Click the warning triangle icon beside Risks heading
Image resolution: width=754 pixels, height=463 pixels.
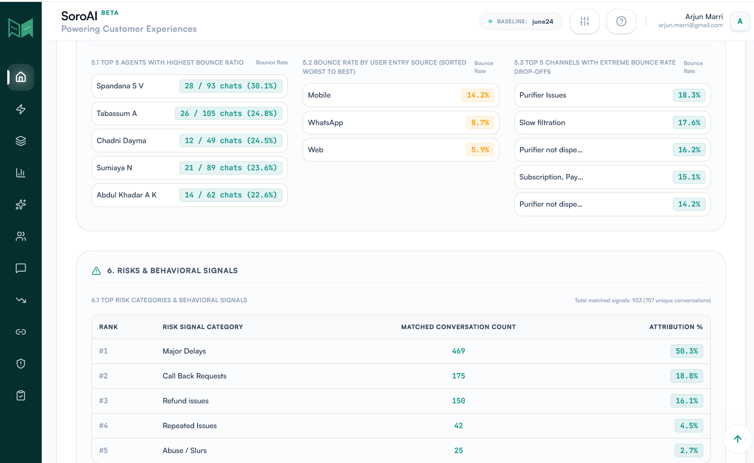pos(96,271)
